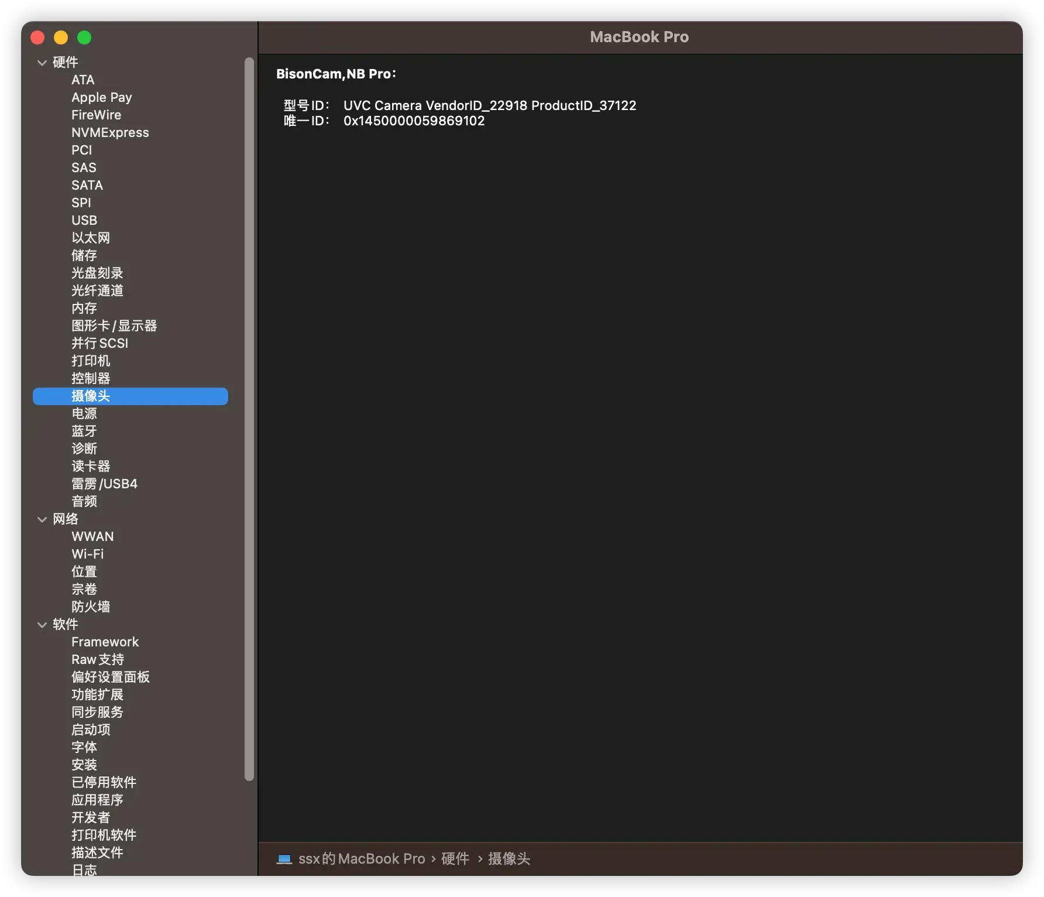Select ATA in the sidebar

[83, 80]
